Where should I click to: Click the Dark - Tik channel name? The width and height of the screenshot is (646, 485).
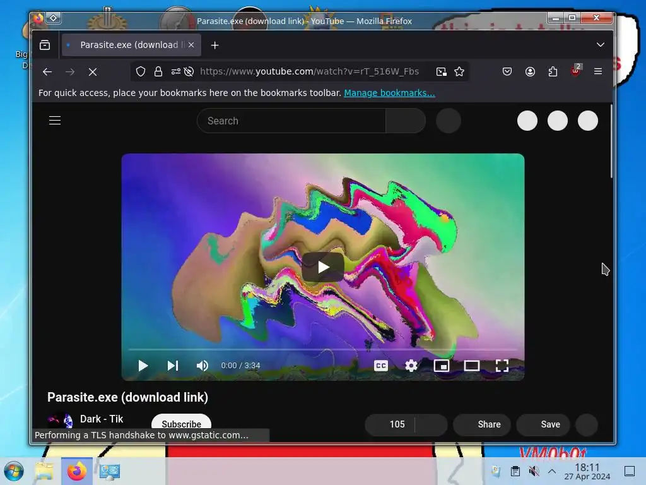(102, 419)
